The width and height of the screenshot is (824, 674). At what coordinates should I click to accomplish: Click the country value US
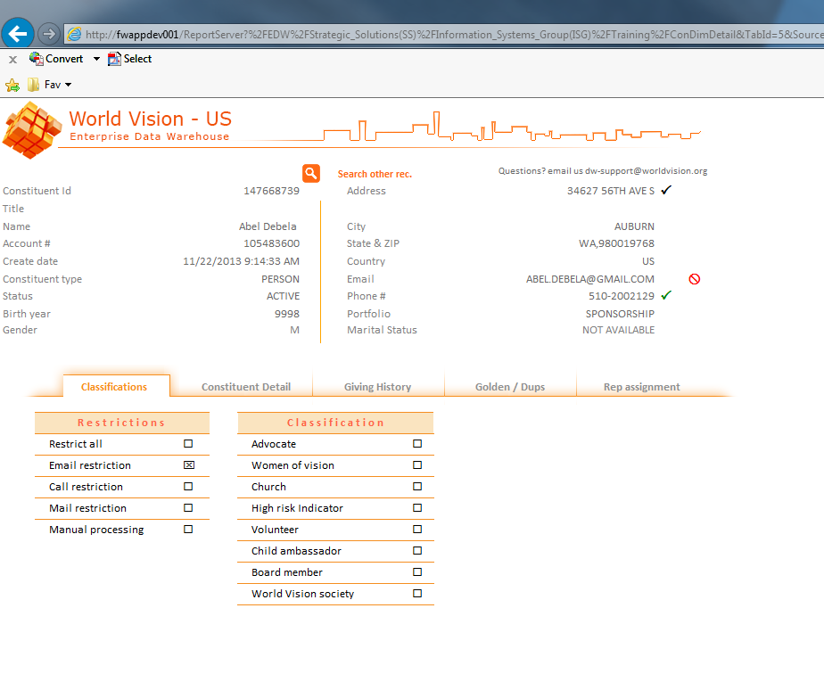648,261
